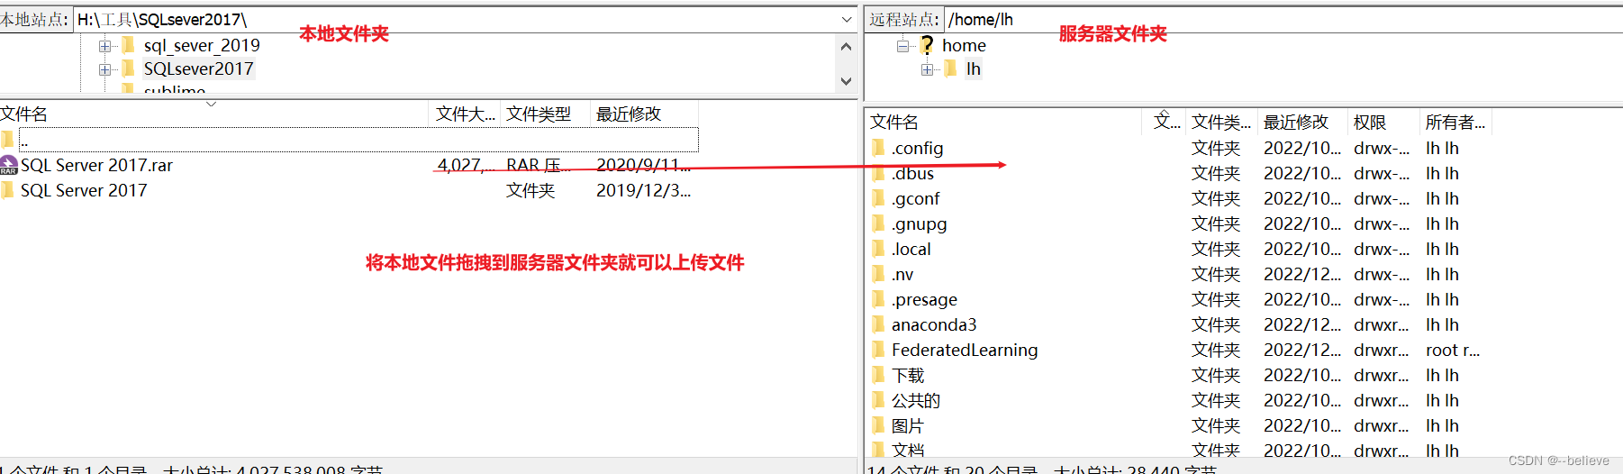Click the 2020/9/11 modified date of the rar

pyautogui.click(x=643, y=165)
